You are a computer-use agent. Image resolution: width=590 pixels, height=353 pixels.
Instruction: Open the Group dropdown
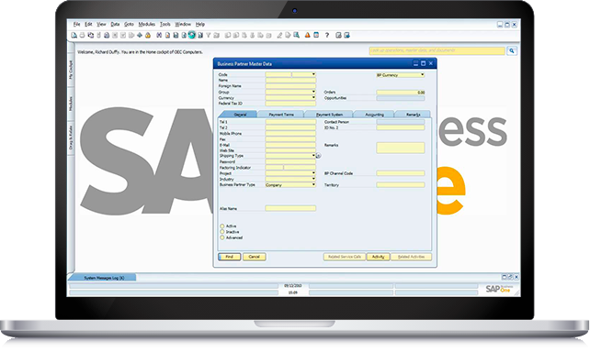[x=313, y=92]
